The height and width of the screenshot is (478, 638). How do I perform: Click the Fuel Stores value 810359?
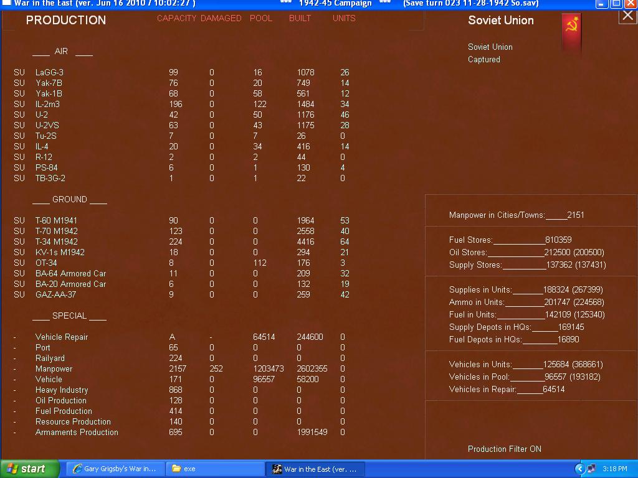click(558, 240)
